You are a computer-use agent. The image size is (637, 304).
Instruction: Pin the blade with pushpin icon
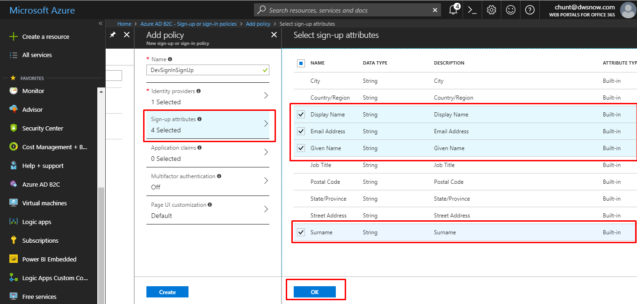[x=113, y=35]
